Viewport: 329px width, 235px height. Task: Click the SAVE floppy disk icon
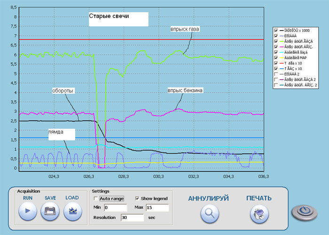coord(50,211)
